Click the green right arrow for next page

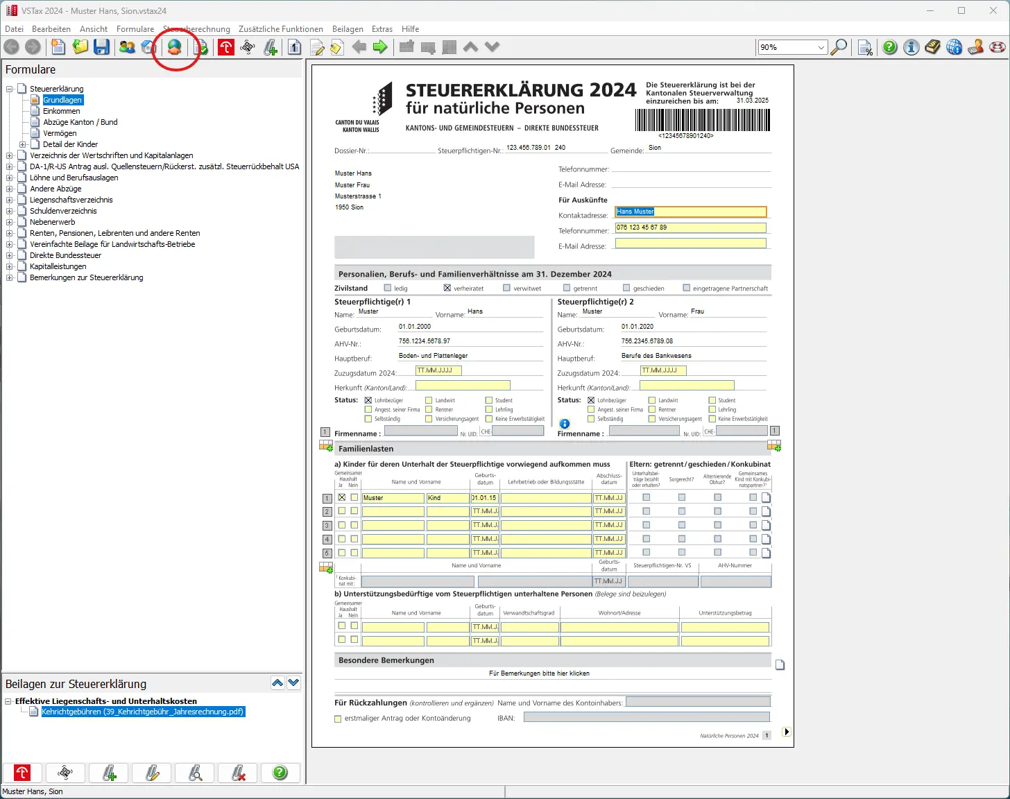tap(380, 47)
